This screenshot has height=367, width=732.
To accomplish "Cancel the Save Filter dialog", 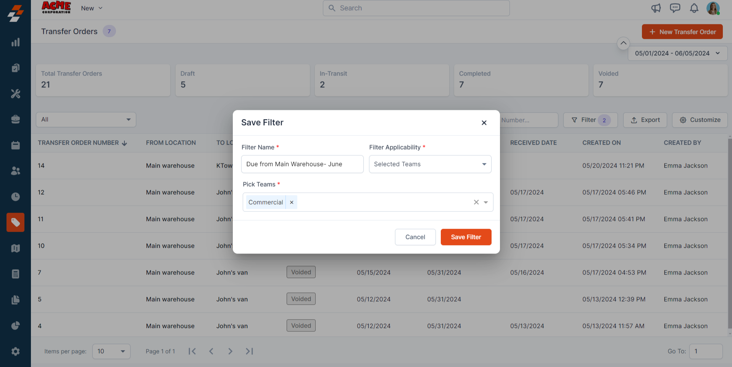I will [x=415, y=237].
